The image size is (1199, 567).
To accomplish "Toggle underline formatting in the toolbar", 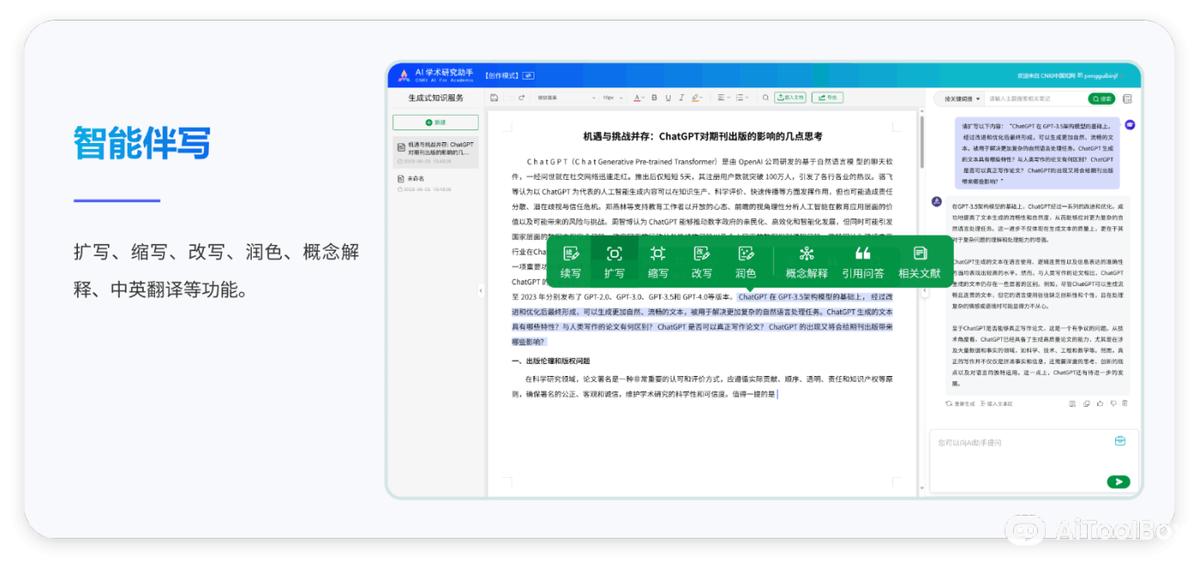I will click(668, 98).
